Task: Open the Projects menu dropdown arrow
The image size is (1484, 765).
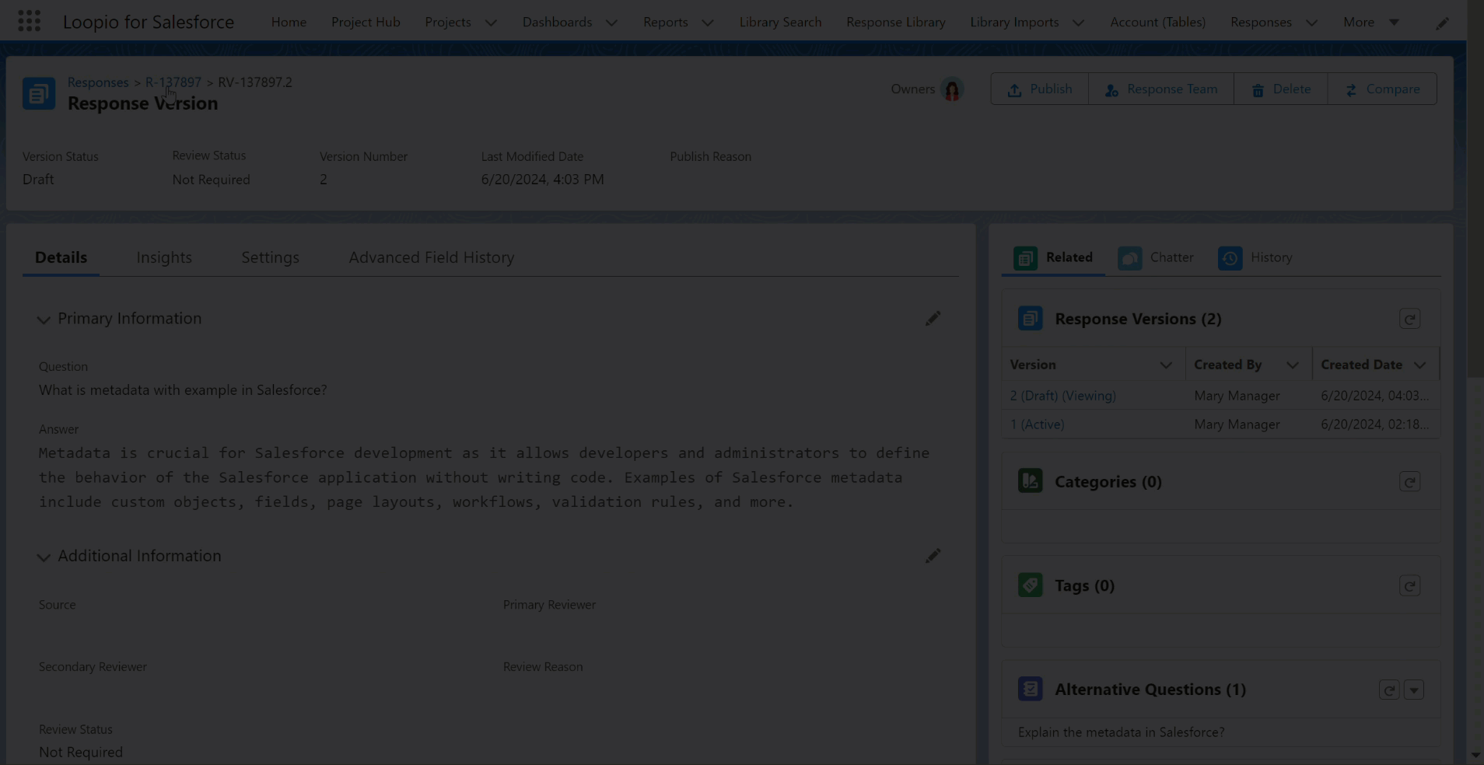Action: pos(491,23)
